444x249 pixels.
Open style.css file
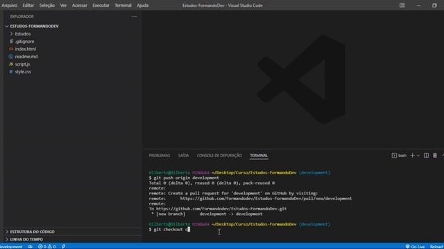tap(23, 72)
